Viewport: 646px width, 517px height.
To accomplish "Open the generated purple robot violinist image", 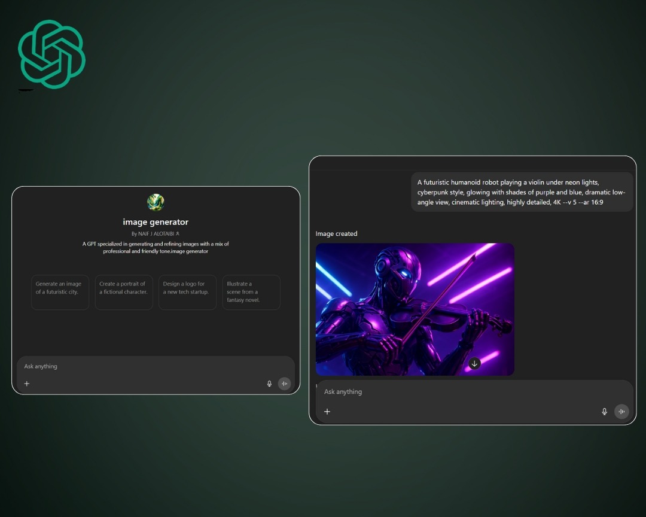I will [415, 309].
